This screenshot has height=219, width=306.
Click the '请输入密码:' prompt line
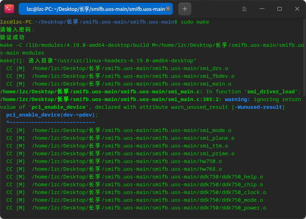tap(17, 30)
